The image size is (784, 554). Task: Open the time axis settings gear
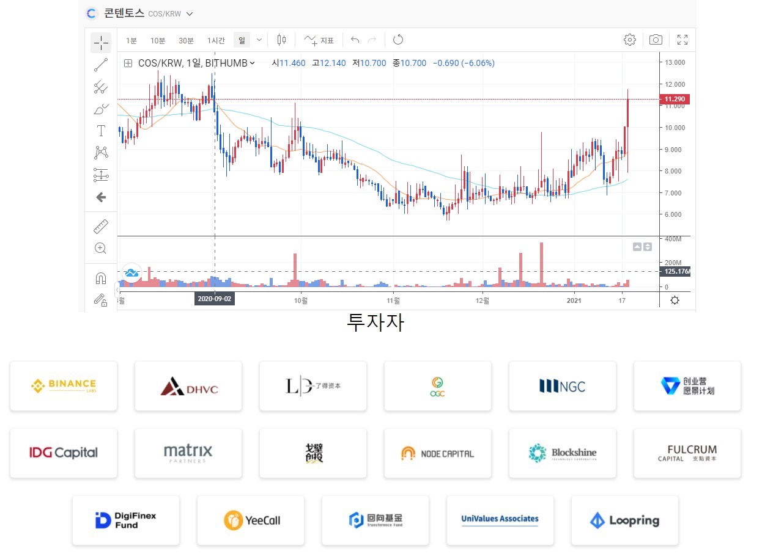[675, 300]
